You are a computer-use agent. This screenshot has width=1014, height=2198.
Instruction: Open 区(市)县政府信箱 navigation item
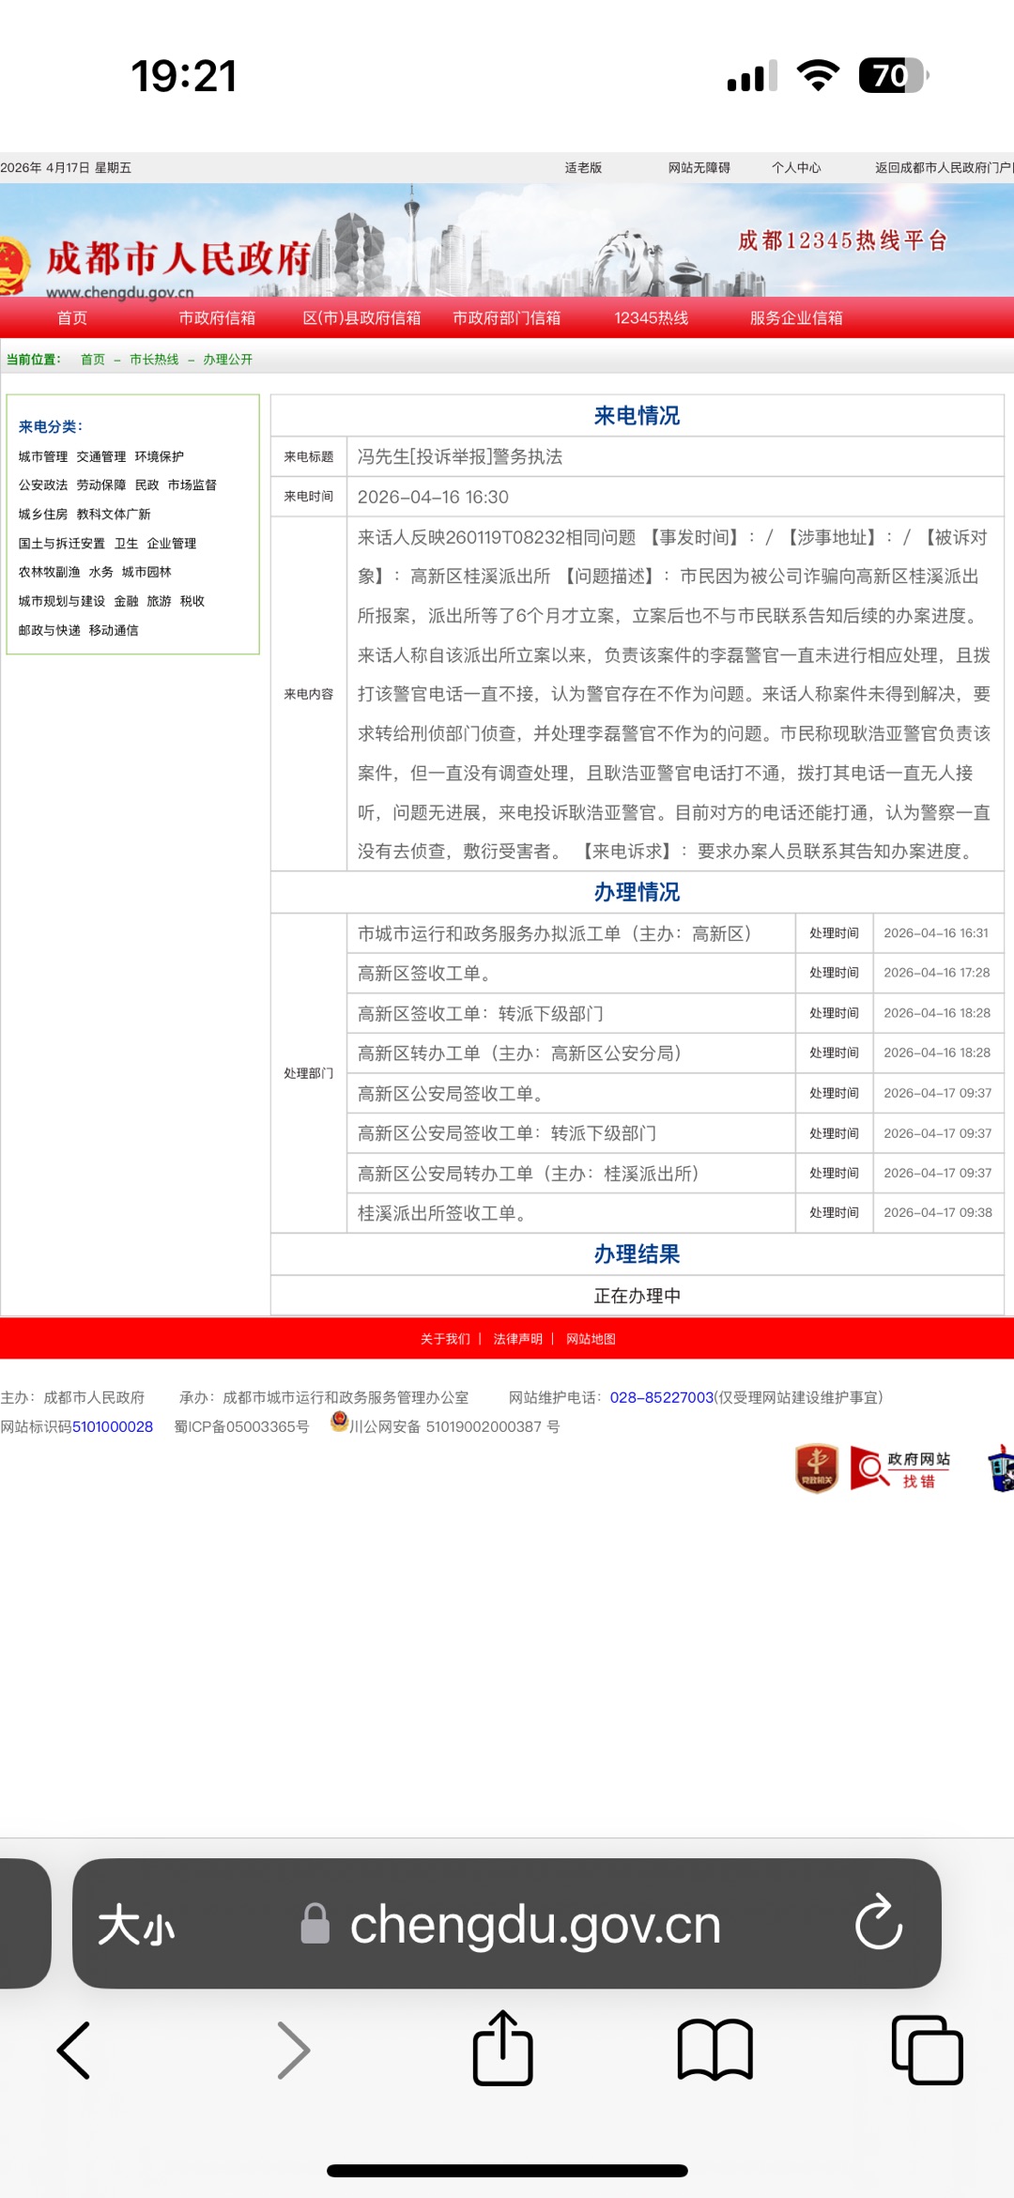361,318
